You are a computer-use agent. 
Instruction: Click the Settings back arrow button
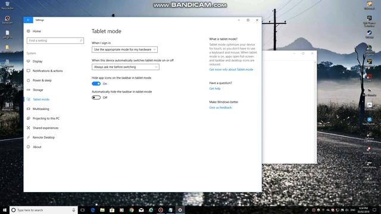[28, 20]
